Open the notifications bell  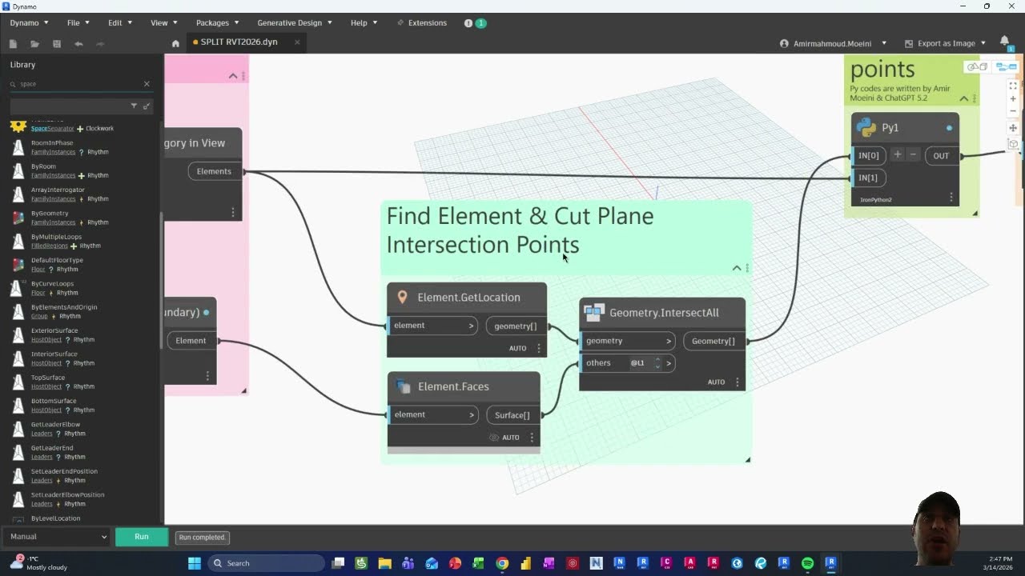(1005, 42)
